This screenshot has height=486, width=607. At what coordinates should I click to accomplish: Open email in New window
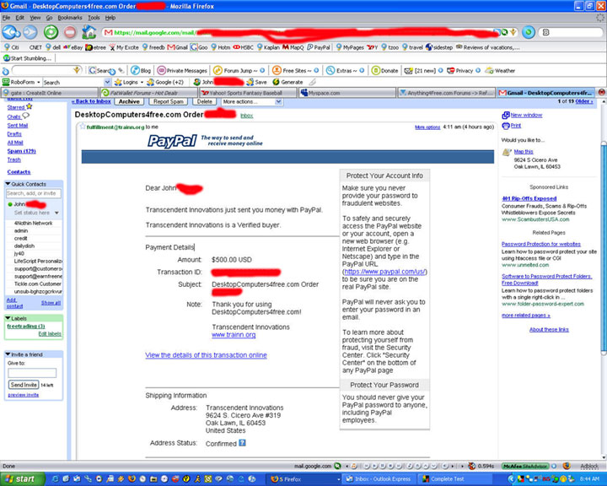pos(522,115)
